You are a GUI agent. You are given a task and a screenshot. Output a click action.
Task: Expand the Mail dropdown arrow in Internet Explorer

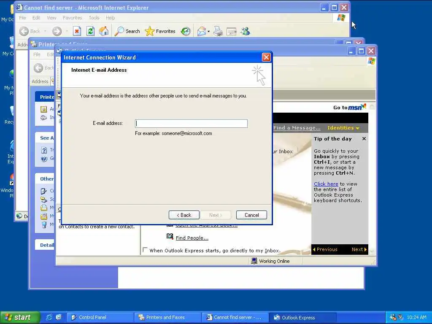[x=208, y=31]
